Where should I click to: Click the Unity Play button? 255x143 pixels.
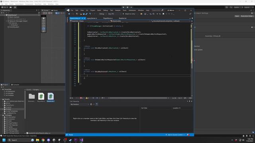click(x=123, y=7)
